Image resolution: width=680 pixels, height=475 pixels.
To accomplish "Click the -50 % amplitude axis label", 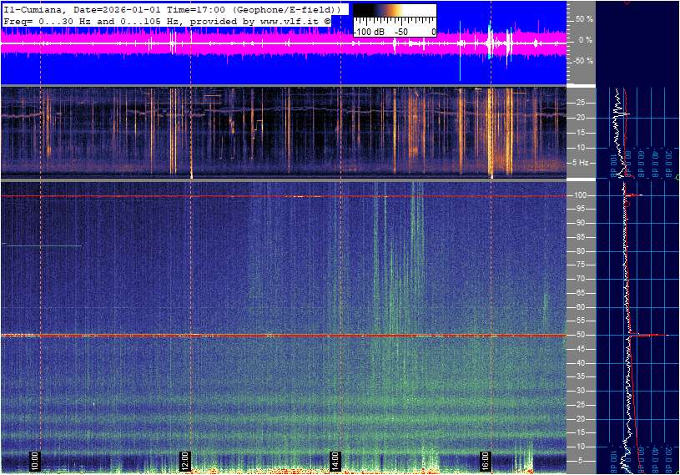I will (582, 61).
